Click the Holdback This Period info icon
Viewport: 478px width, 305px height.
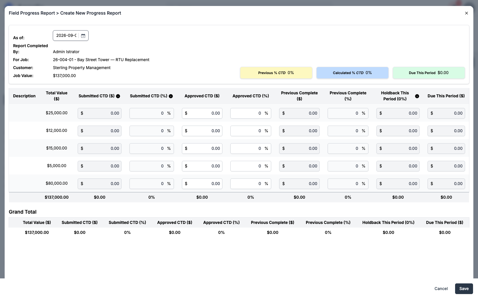(417, 96)
